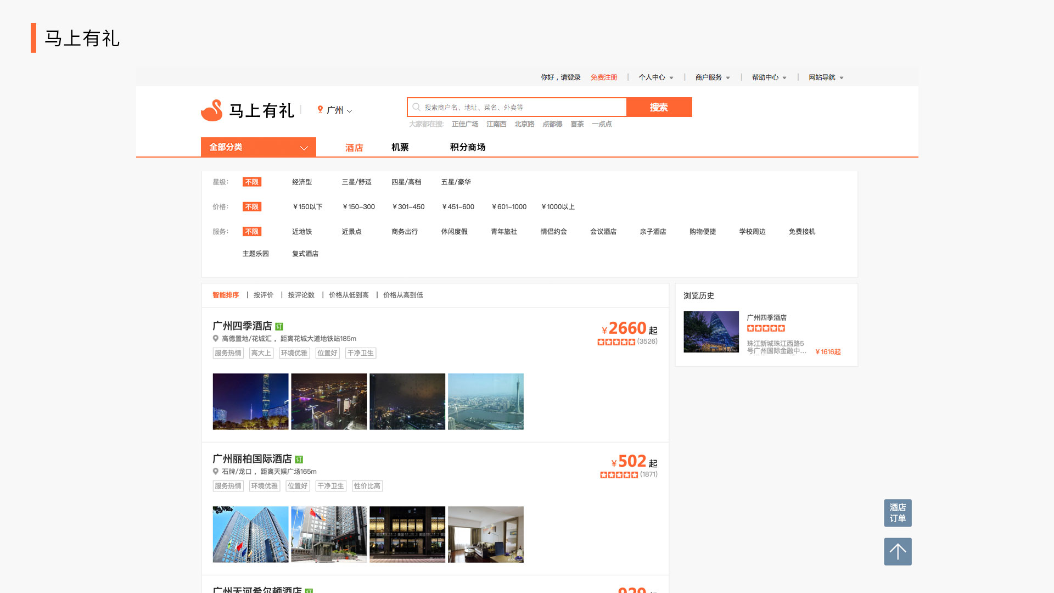The height and width of the screenshot is (593, 1054).
Task: Filter service 亲子酒店
Action: click(653, 232)
